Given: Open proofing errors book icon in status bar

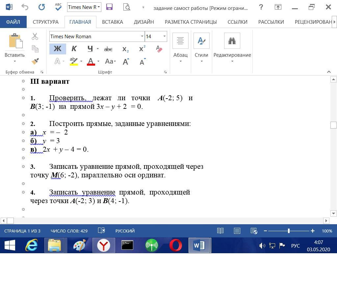Looking at the screenshot, I should [101, 230].
